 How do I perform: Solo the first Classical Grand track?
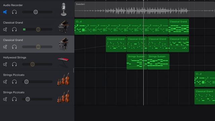[14, 29]
